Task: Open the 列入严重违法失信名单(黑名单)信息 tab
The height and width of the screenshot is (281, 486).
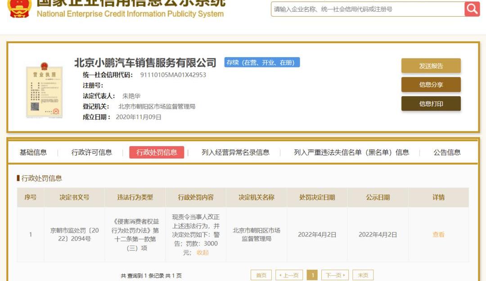Action: (351, 152)
